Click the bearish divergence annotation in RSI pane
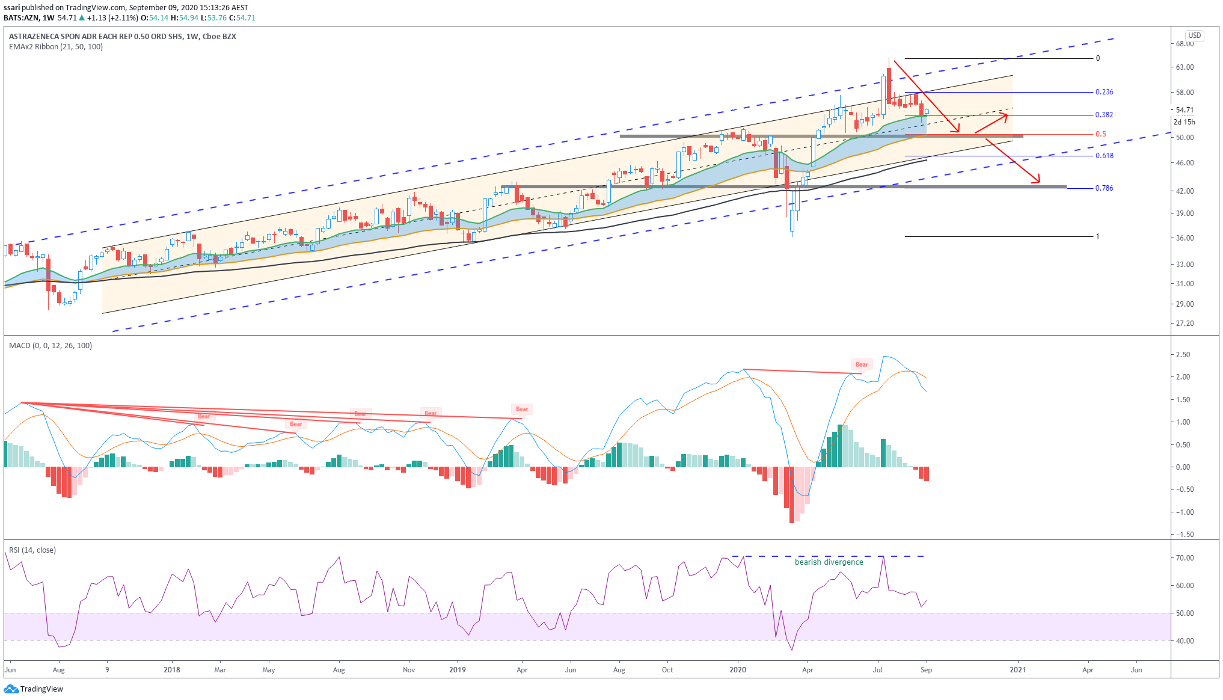This screenshot has height=700, width=1223. coord(829,562)
